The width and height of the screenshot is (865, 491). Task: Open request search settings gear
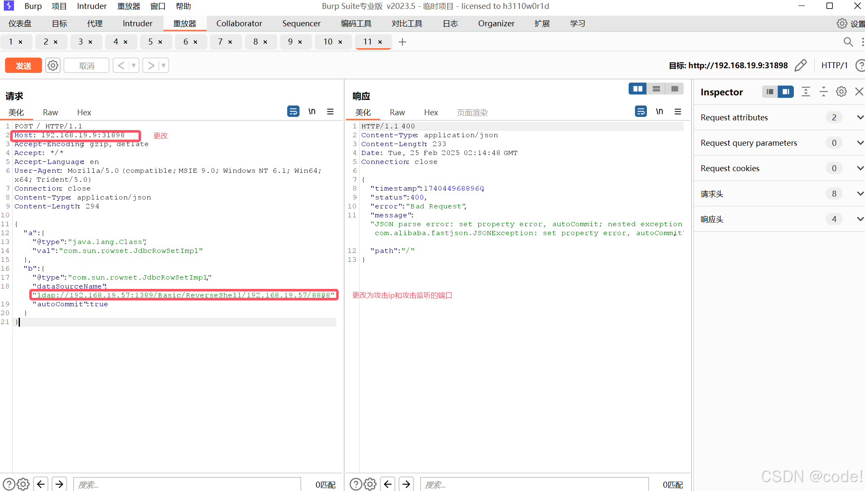click(x=23, y=484)
